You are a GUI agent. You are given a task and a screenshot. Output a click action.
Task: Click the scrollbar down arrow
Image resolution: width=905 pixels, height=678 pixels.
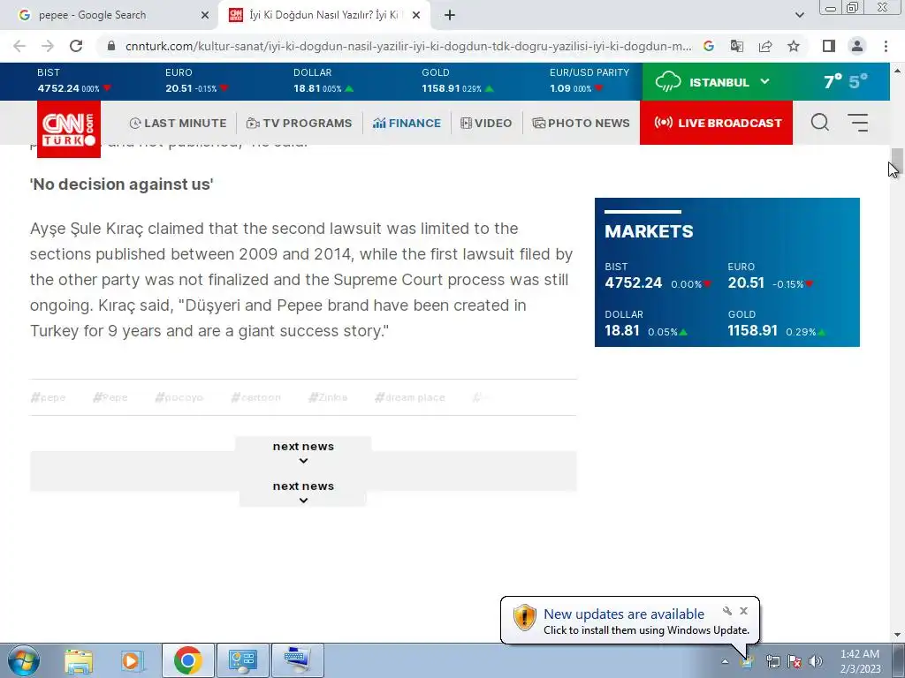tap(897, 635)
